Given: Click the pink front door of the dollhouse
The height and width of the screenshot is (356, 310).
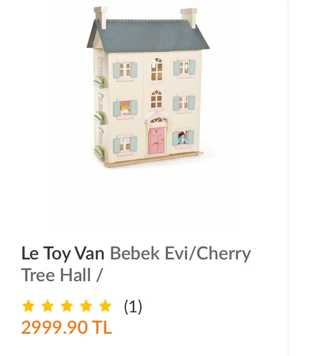Looking at the screenshot, I should coord(156,141).
